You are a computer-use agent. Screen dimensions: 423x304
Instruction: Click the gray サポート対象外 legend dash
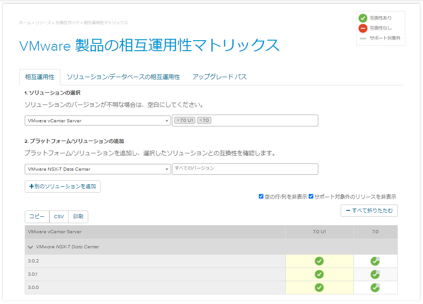point(363,38)
